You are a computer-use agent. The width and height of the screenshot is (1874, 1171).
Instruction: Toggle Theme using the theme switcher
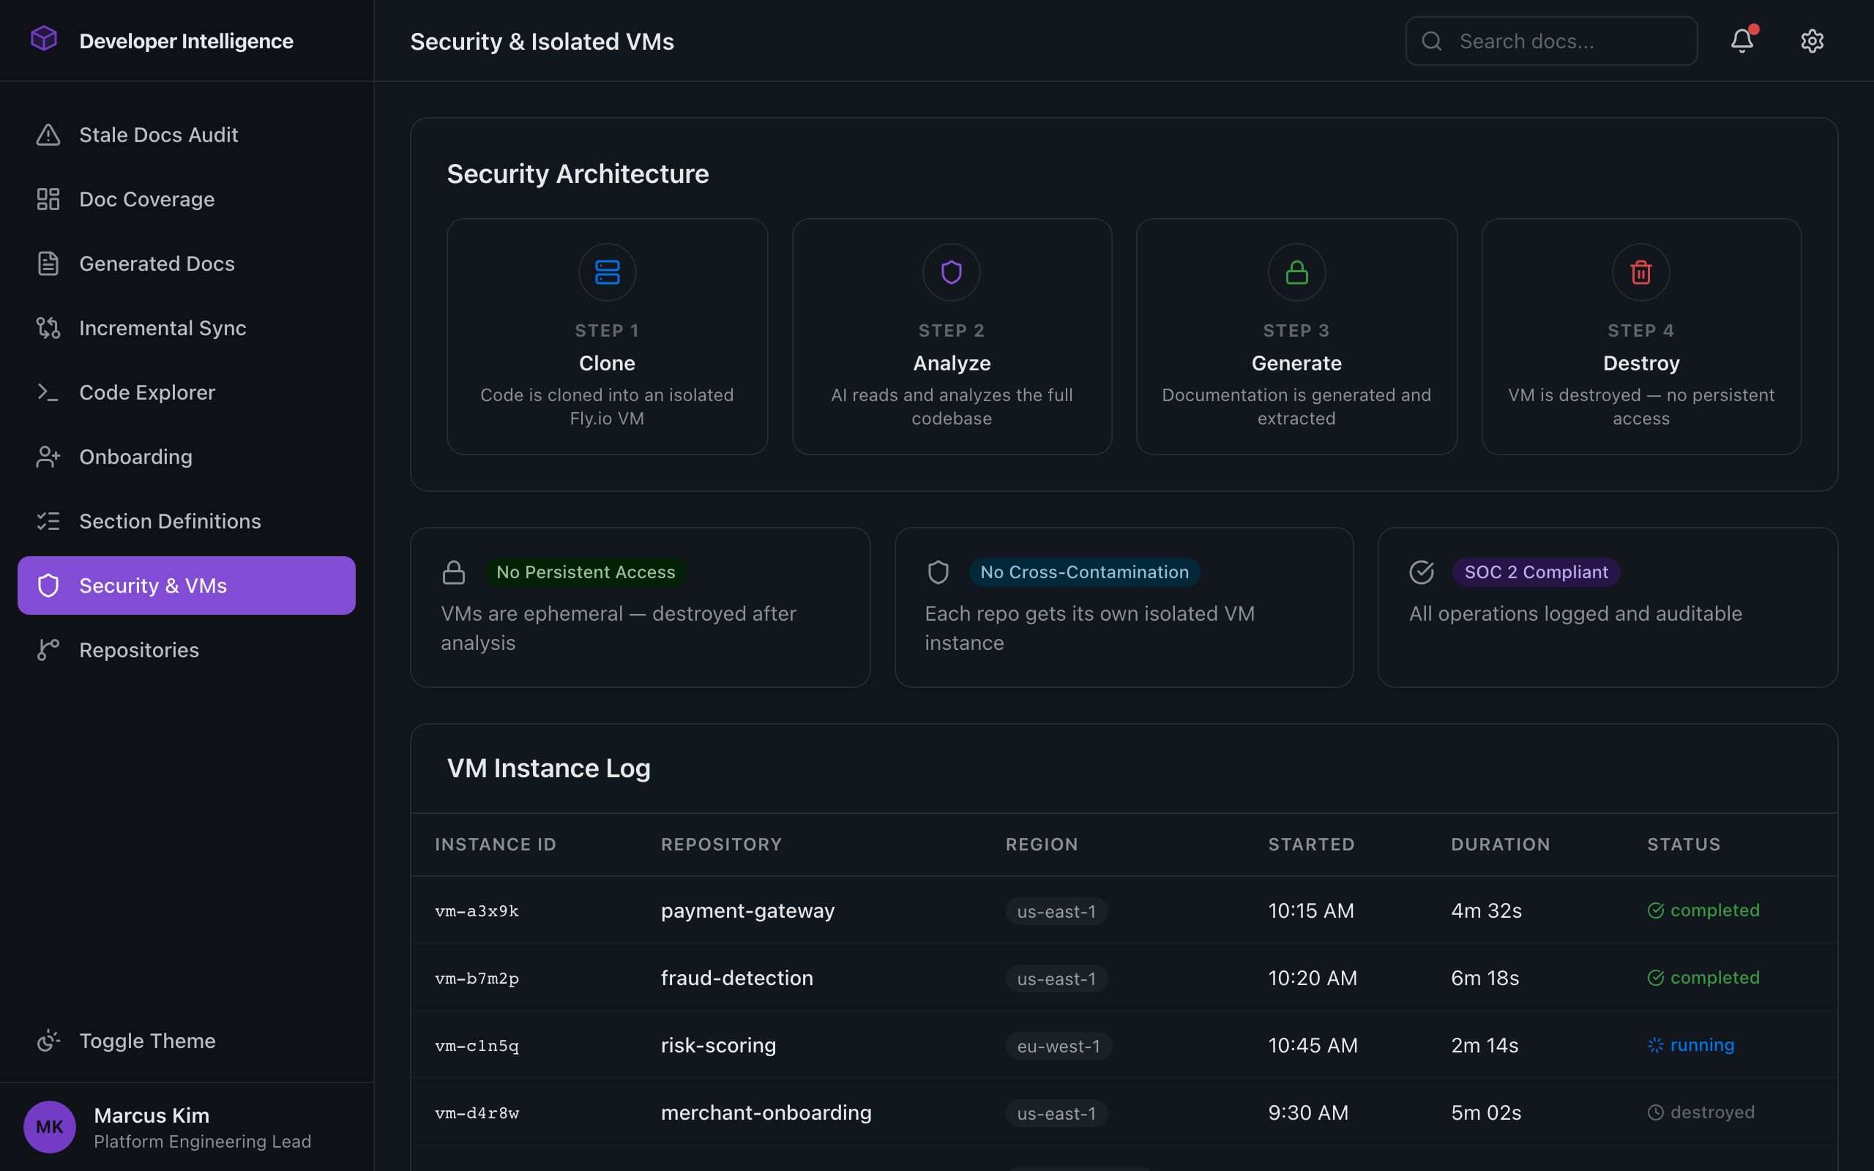tap(48, 1040)
